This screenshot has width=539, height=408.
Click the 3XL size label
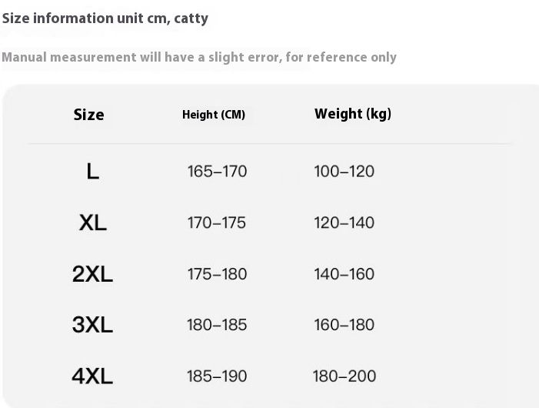[x=92, y=325]
